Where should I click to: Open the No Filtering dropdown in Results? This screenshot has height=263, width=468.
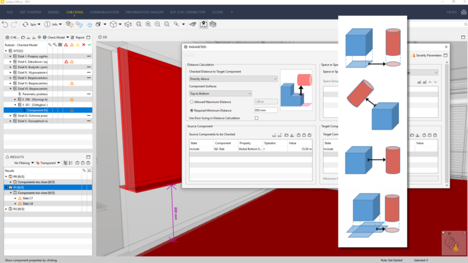pos(24,163)
